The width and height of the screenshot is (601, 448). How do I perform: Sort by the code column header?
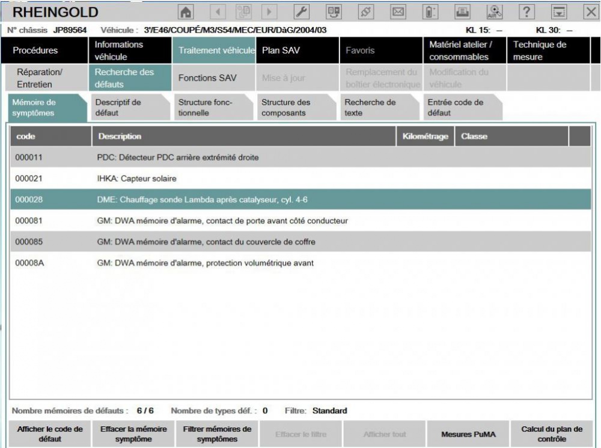(x=51, y=136)
